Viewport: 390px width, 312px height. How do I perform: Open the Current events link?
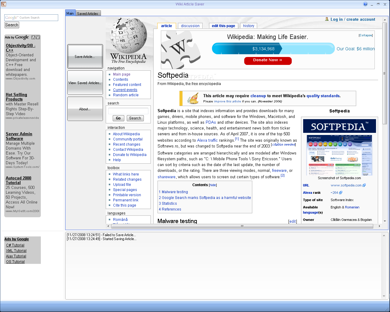pos(125,90)
